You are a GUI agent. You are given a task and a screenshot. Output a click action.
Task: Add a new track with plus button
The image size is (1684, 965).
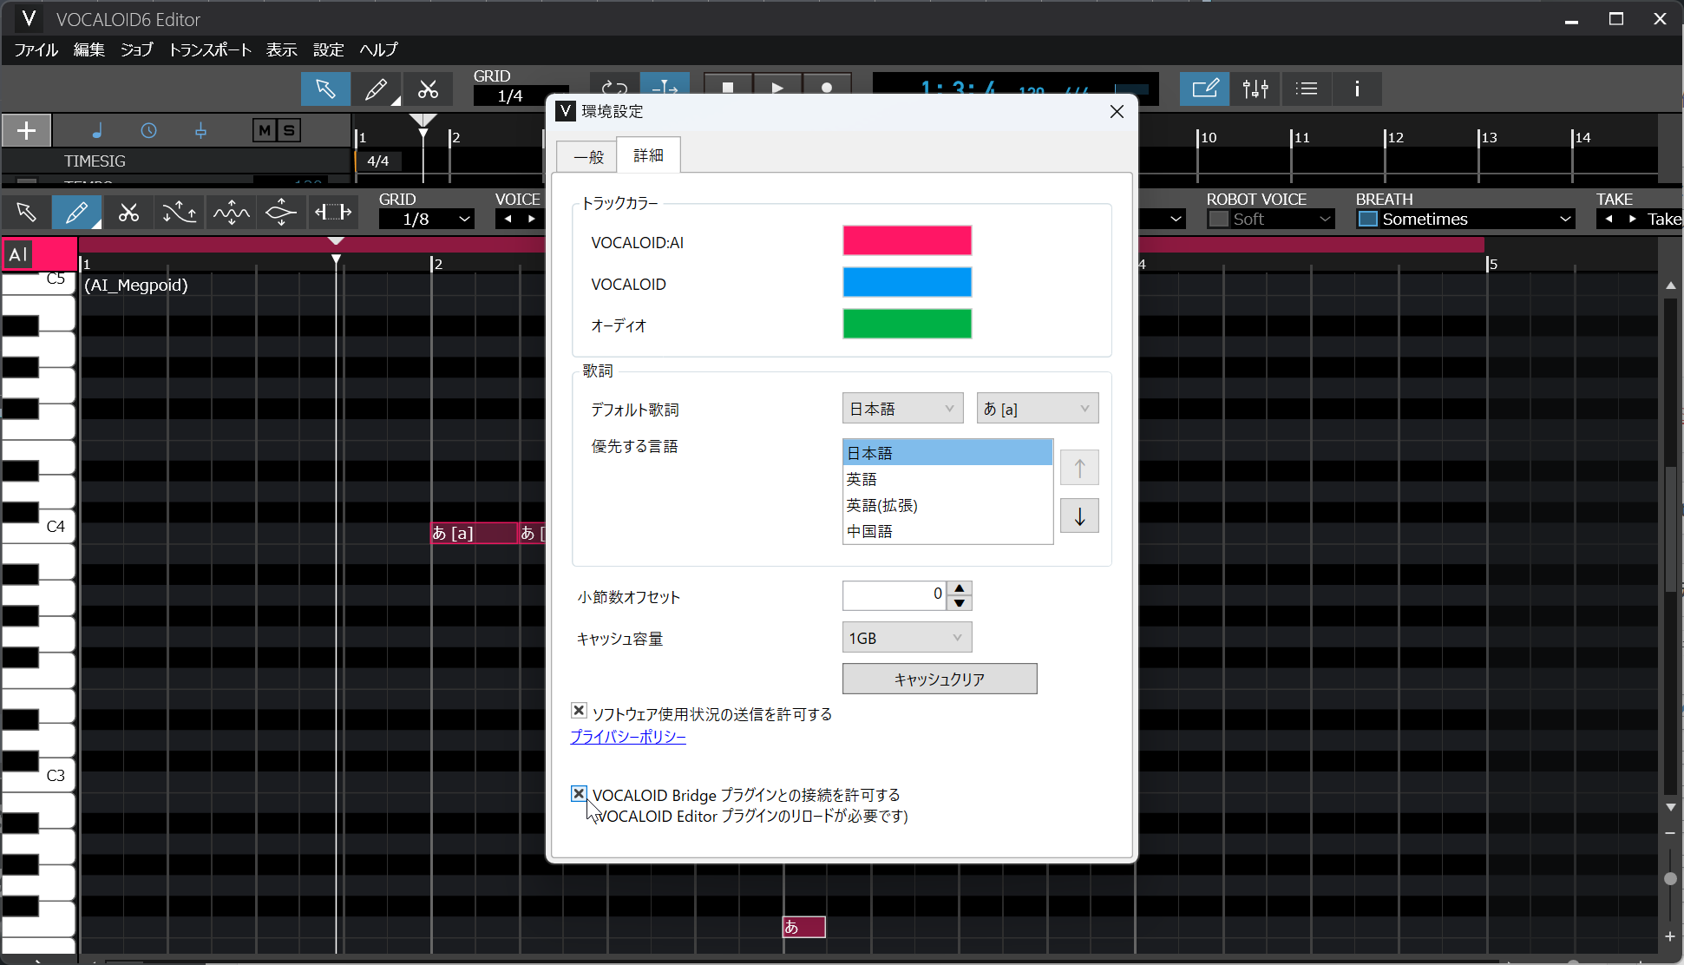[x=27, y=130]
